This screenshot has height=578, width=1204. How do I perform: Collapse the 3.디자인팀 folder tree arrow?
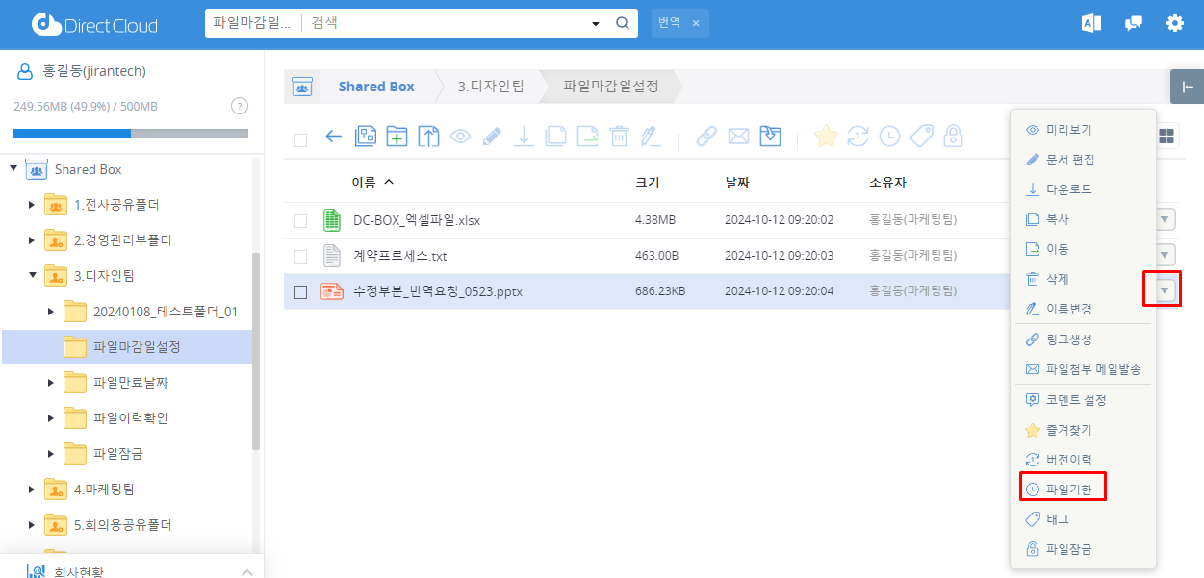(32, 276)
